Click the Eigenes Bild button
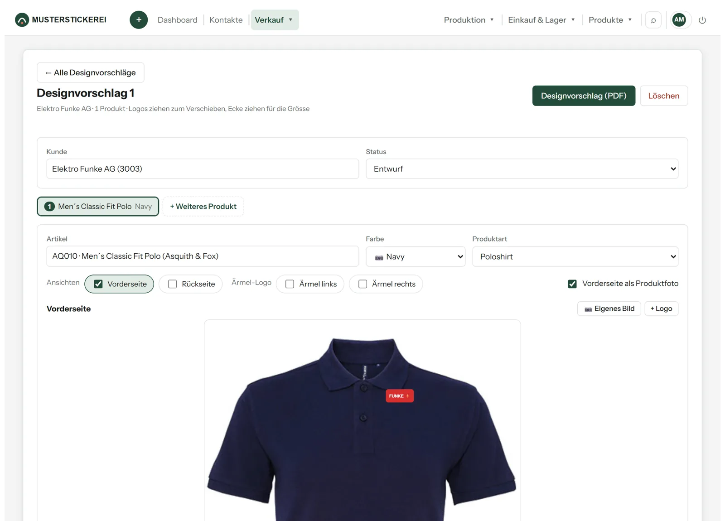Image resolution: width=725 pixels, height=521 pixels. pyautogui.click(x=609, y=309)
